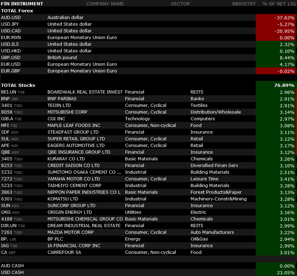This screenshot has height=276, width=297.
Task: Select the SUL ASX instrument
Action: click(10, 139)
